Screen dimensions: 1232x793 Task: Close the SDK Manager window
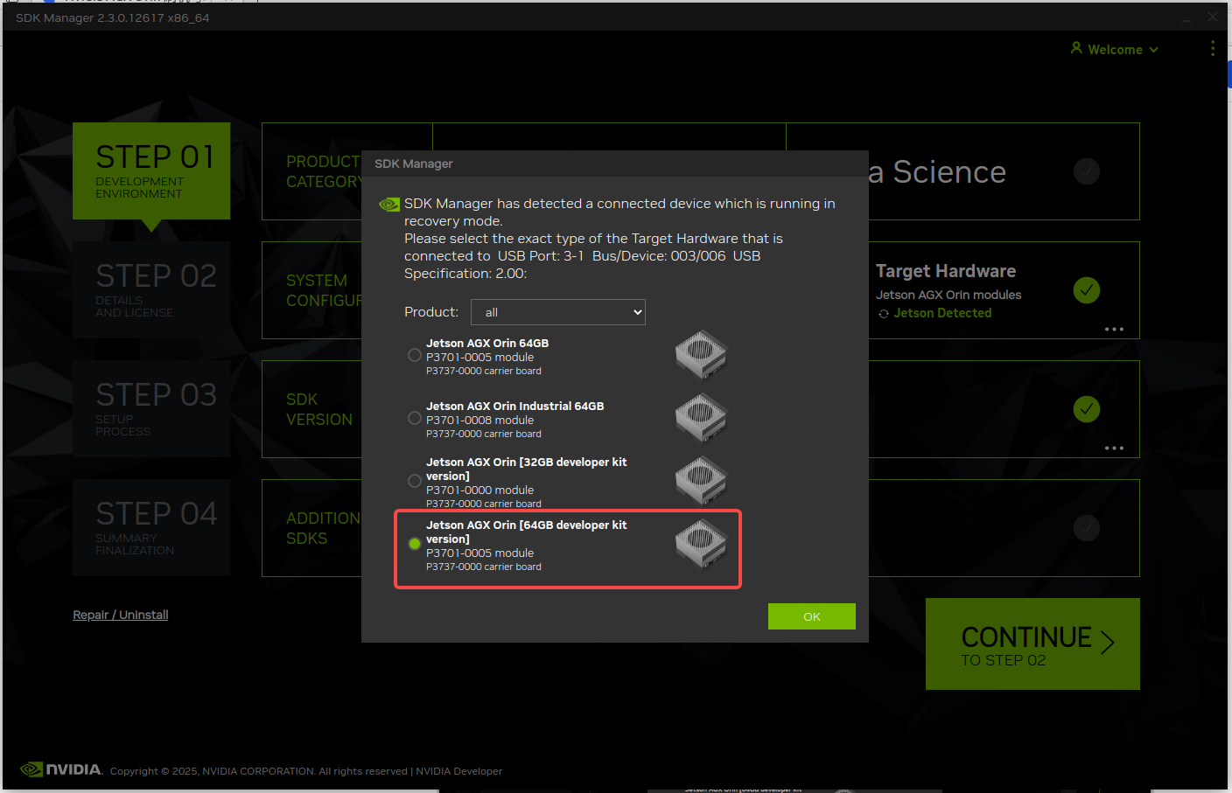point(1213,17)
